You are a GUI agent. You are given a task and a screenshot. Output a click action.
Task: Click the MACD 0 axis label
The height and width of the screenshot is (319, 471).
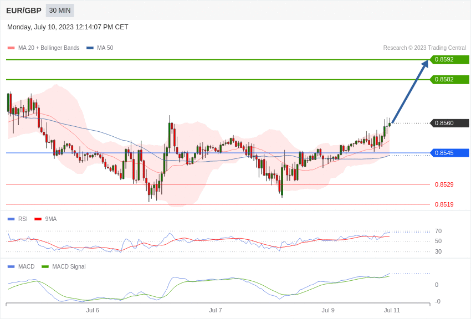(x=437, y=285)
